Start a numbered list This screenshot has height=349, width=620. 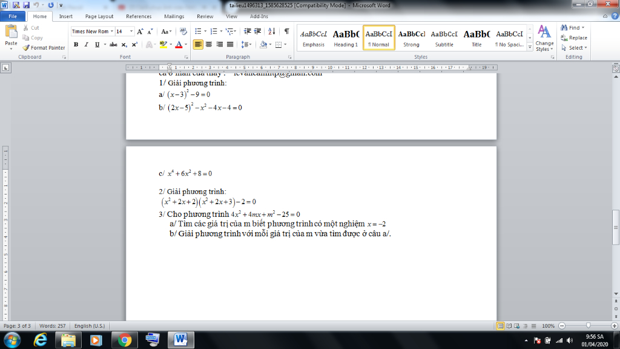click(214, 32)
